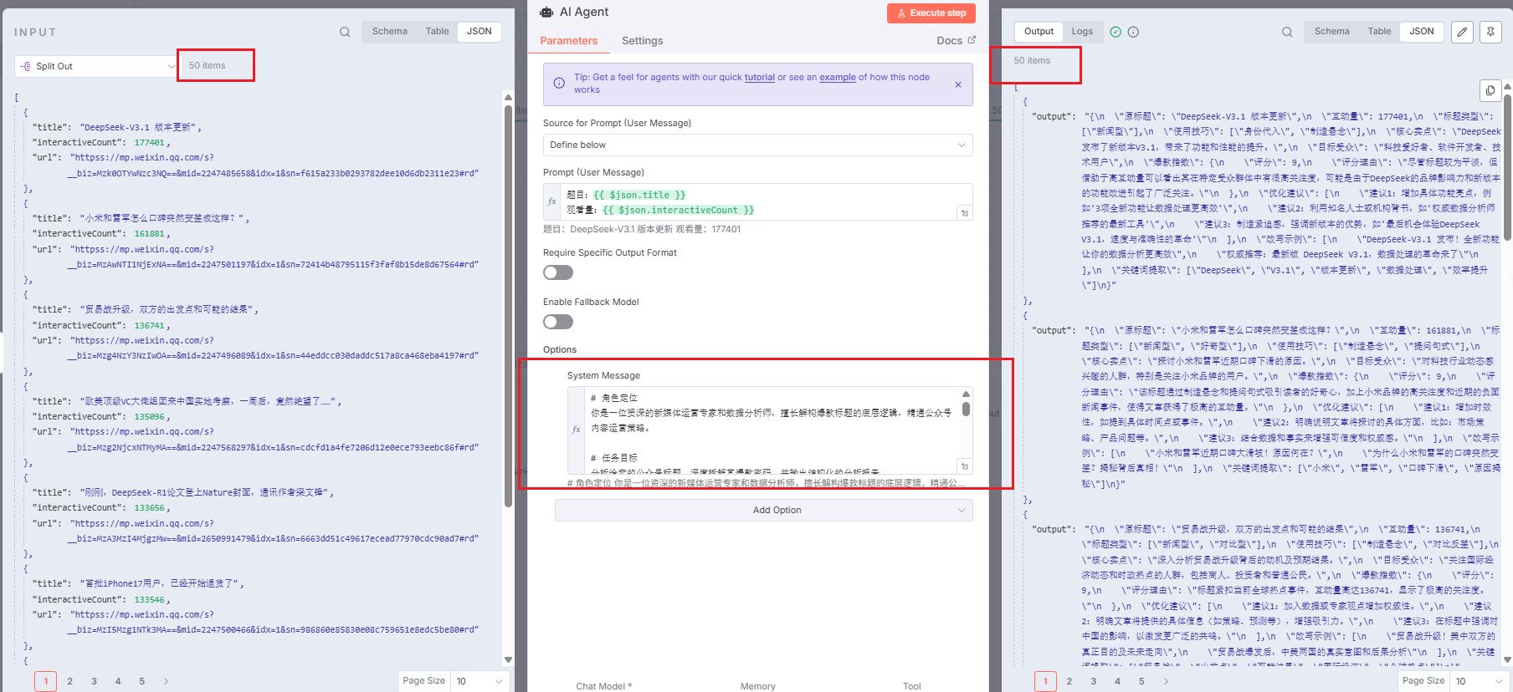
Task: Go to page 3 in the INPUT panel
Action: click(x=94, y=681)
